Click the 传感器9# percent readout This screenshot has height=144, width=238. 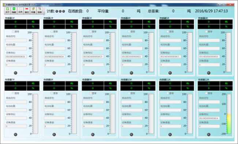point(93,88)
